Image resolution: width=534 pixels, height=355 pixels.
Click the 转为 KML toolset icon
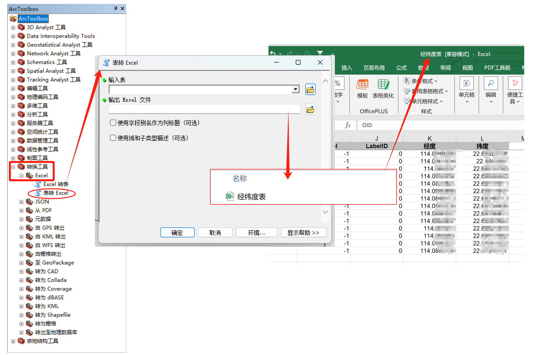29,306
